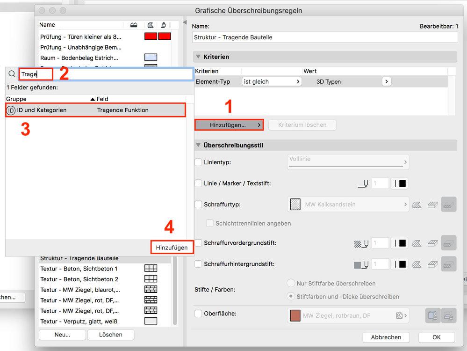Enable the Linie / Marker / Textstift checkbox
This screenshot has height=351, width=467.
click(x=198, y=183)
